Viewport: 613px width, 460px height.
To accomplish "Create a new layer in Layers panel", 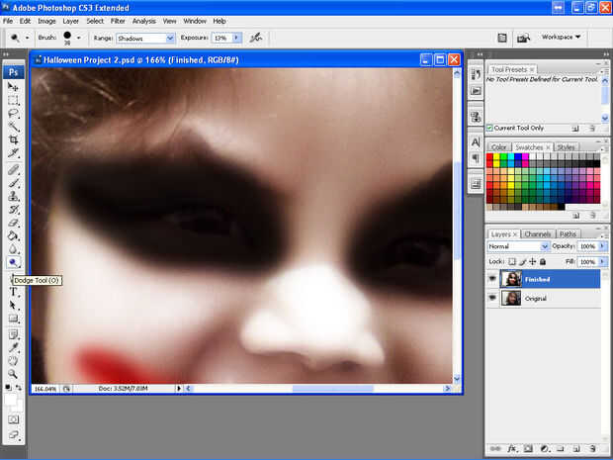I will (x=576, y=448).
